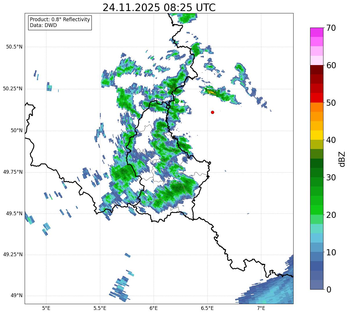Click the 49.75°N latitude label
The width and height of the screenshot is (349, 314).
(x=12, y=172)
